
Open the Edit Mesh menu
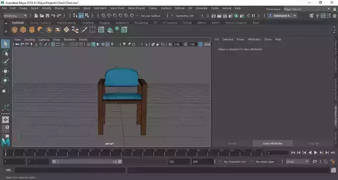pos(100,8)
